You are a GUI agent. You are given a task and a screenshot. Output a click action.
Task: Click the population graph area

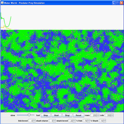point(62,18)
